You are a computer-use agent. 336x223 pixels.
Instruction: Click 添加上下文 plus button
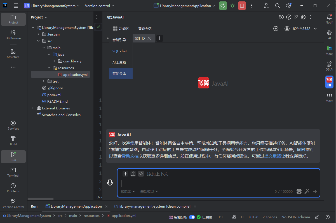[125, 174]
